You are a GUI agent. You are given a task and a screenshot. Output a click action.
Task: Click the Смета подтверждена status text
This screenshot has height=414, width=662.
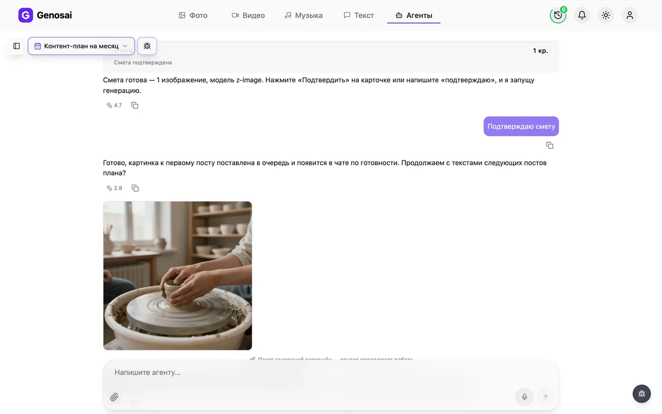[x=143, y=63]
